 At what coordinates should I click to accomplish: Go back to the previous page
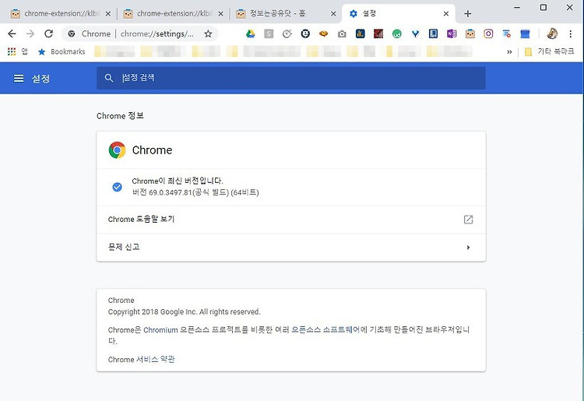[12, 34]
